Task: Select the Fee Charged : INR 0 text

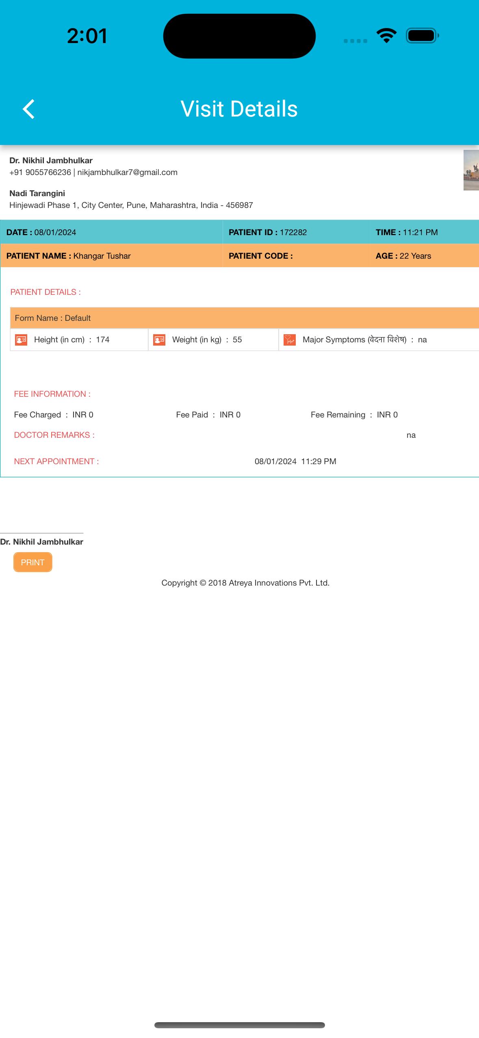Action: click(x=54, y=415)
